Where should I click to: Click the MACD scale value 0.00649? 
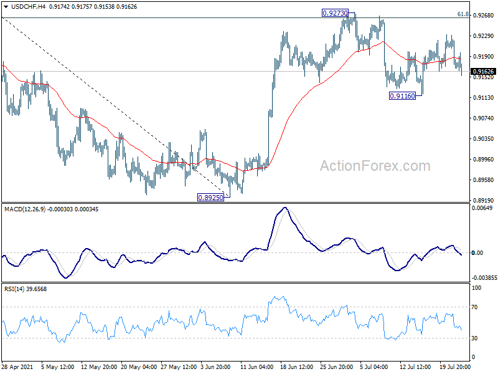click(482, 208)
